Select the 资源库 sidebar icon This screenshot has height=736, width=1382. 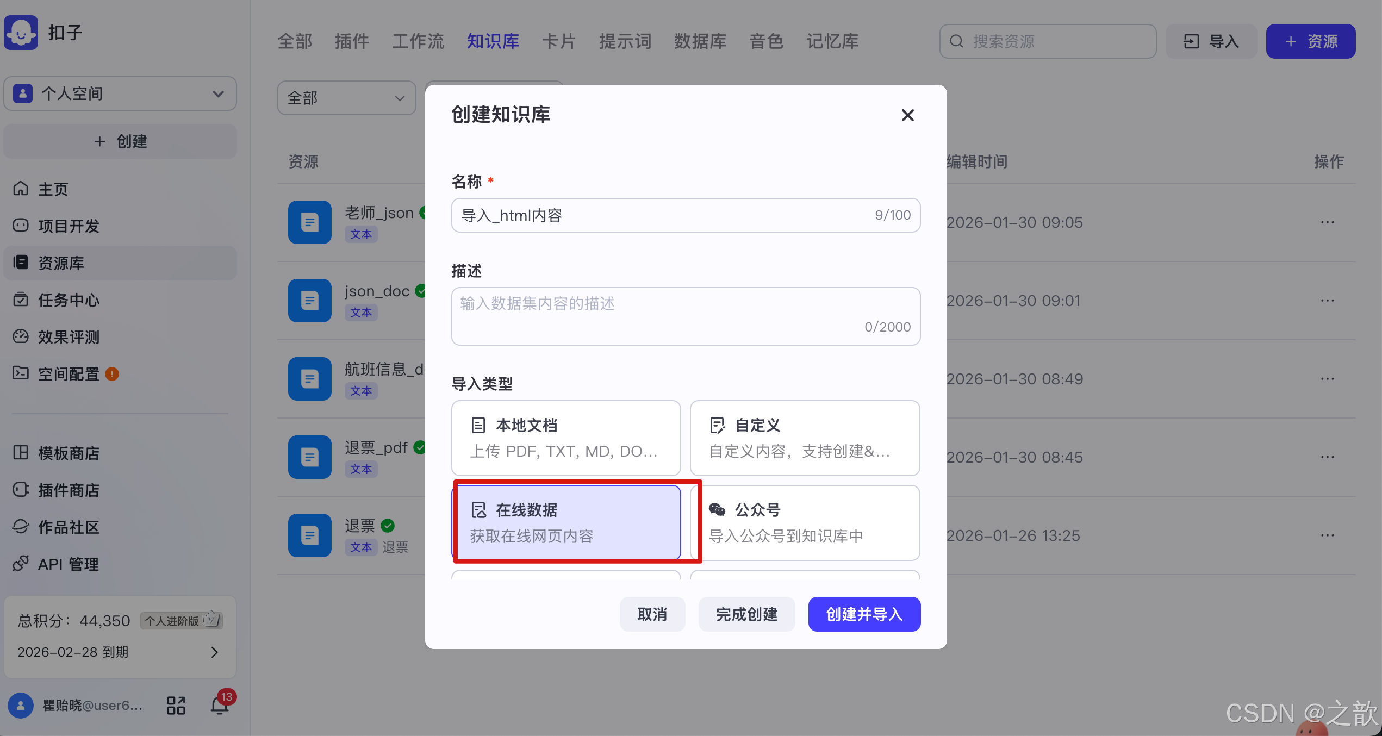click(x=20, y=263)
